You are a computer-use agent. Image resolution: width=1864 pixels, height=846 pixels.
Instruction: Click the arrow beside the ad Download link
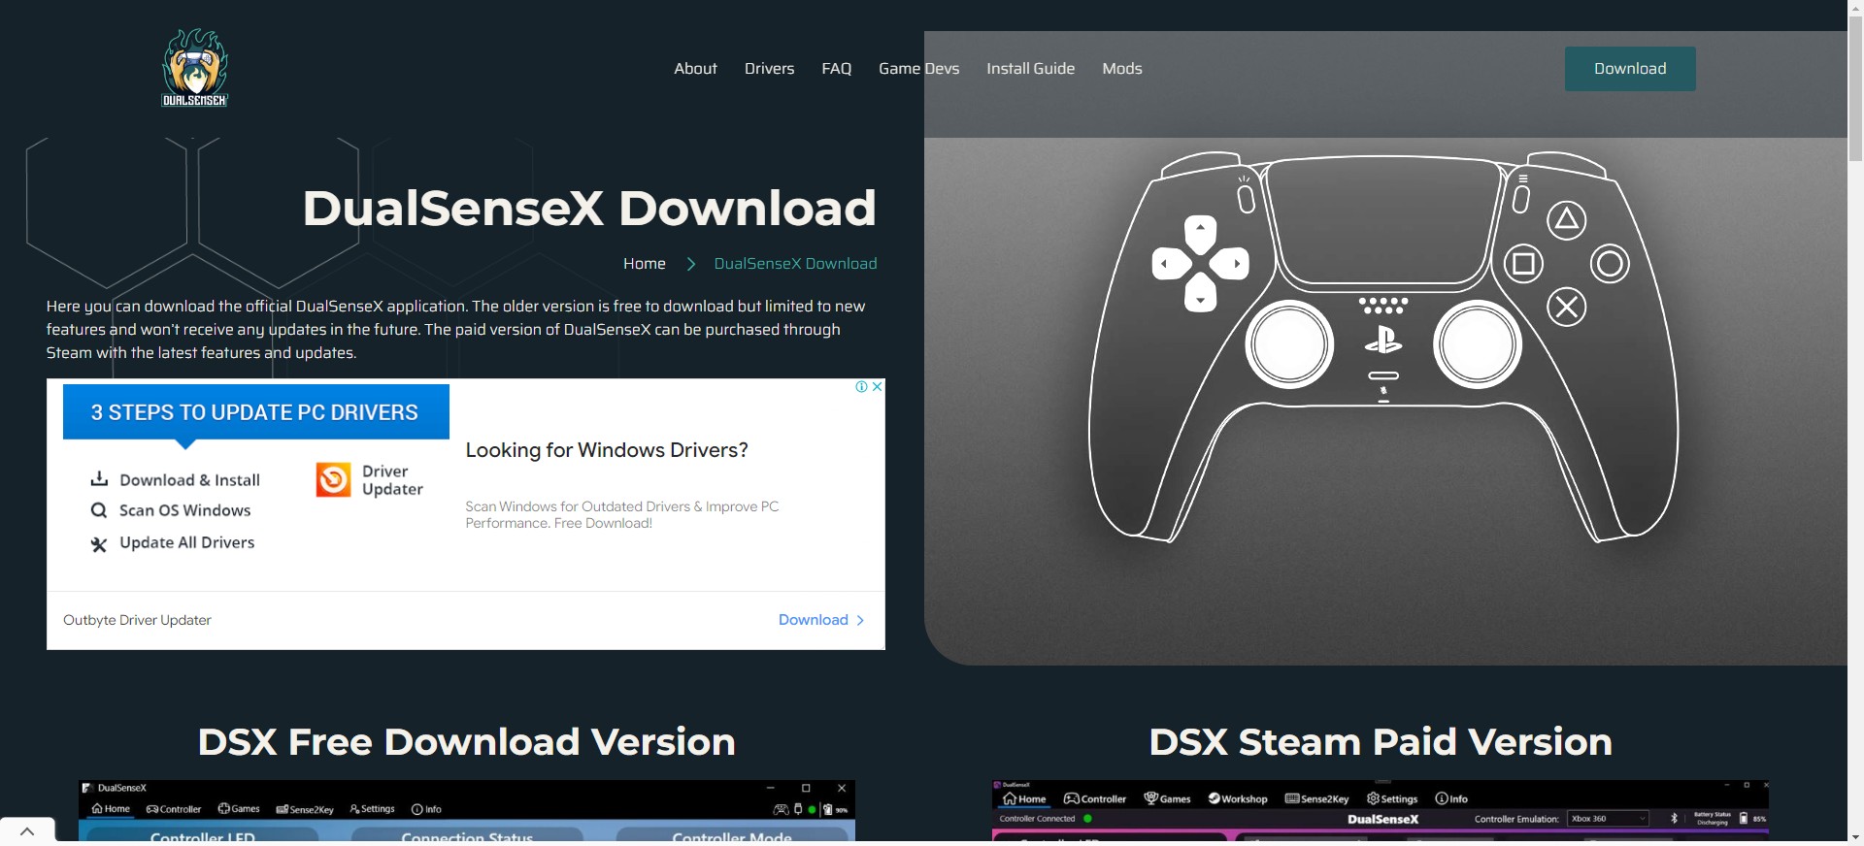tap(860, 620)
